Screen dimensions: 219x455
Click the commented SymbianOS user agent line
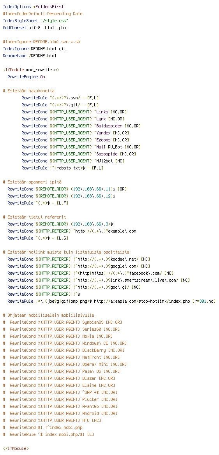[62, 323]
